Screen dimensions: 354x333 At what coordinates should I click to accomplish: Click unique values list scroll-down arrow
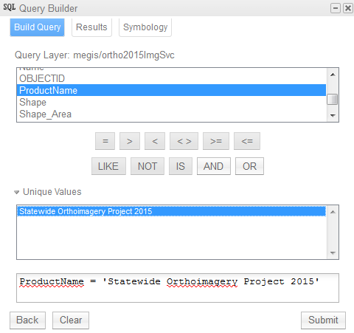[x=333, y=253]
